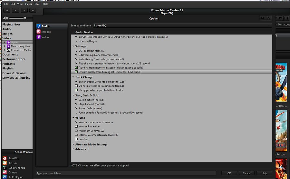The height and width of the screenshot is (179, 290).
Task: Click the stop playback button
Action: tap(24, 10)
